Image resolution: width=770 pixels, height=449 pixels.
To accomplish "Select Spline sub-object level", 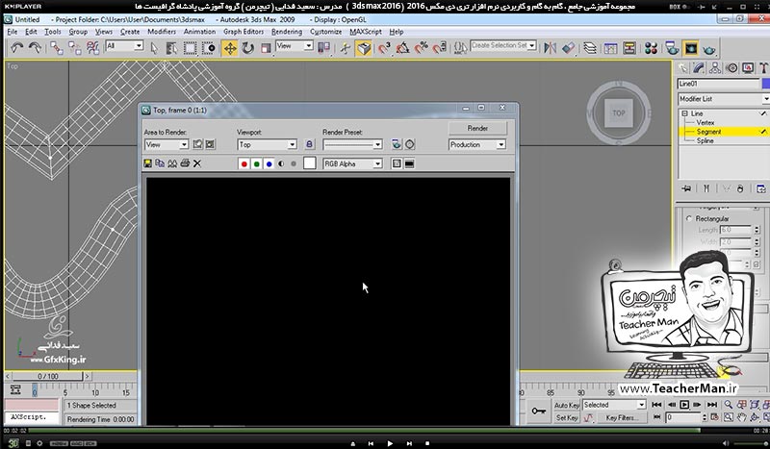I will 705,140.
